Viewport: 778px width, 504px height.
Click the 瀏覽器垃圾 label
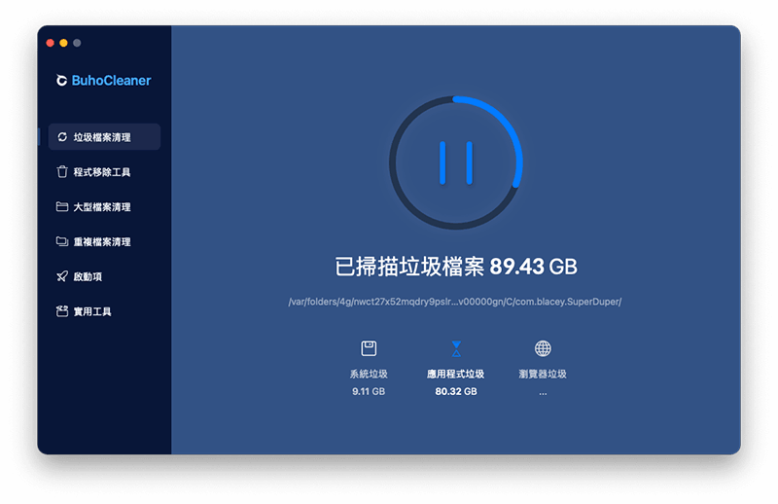pyautogui.click(x=543, y=374)
